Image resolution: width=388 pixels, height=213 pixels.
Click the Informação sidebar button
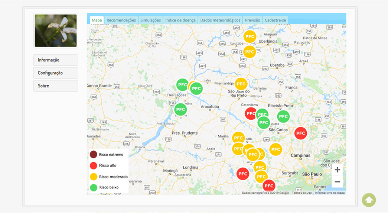coord(56,60)
